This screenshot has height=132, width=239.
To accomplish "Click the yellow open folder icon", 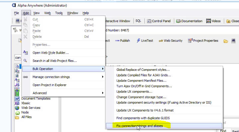I will click(x=226, y=41).
